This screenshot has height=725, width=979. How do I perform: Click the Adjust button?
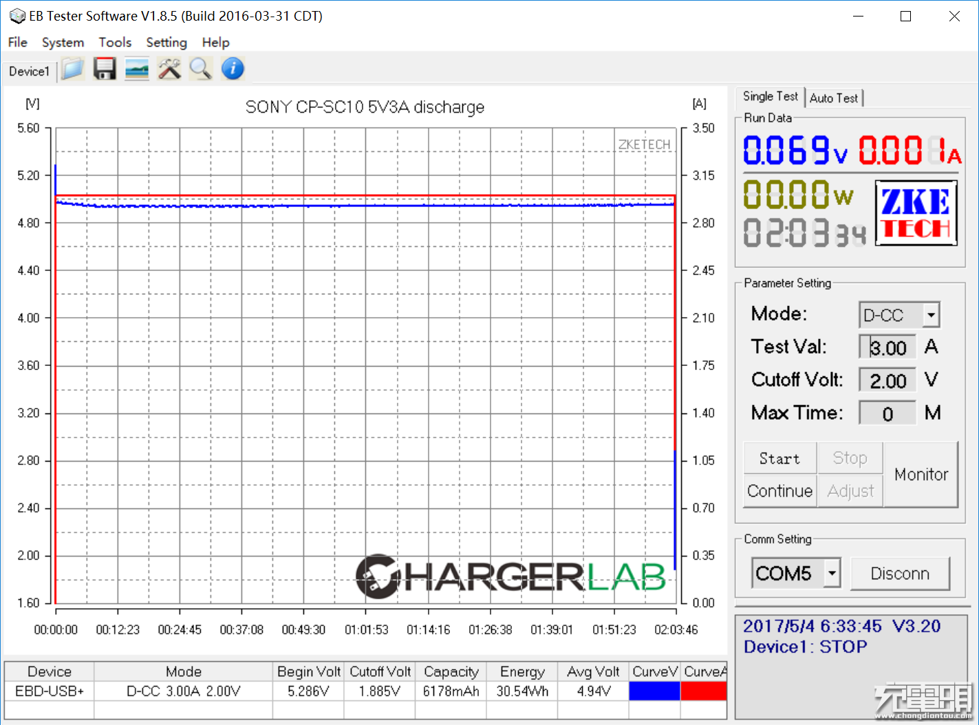point(850,491)
